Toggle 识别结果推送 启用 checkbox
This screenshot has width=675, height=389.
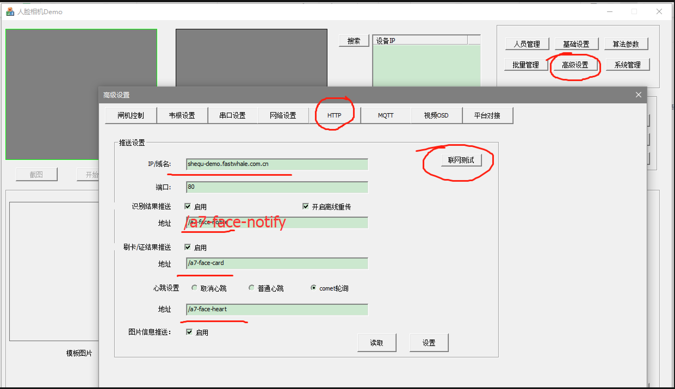(188, 207)
